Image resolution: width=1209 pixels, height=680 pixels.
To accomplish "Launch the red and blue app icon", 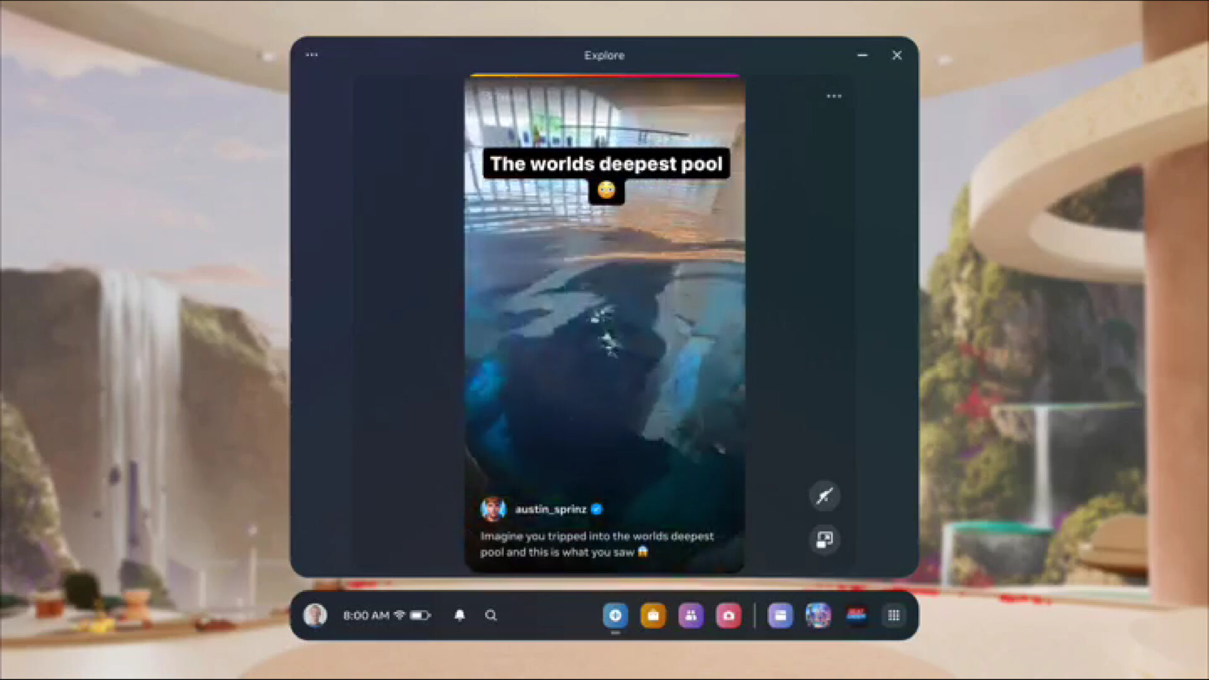I will tap(856, 615).
